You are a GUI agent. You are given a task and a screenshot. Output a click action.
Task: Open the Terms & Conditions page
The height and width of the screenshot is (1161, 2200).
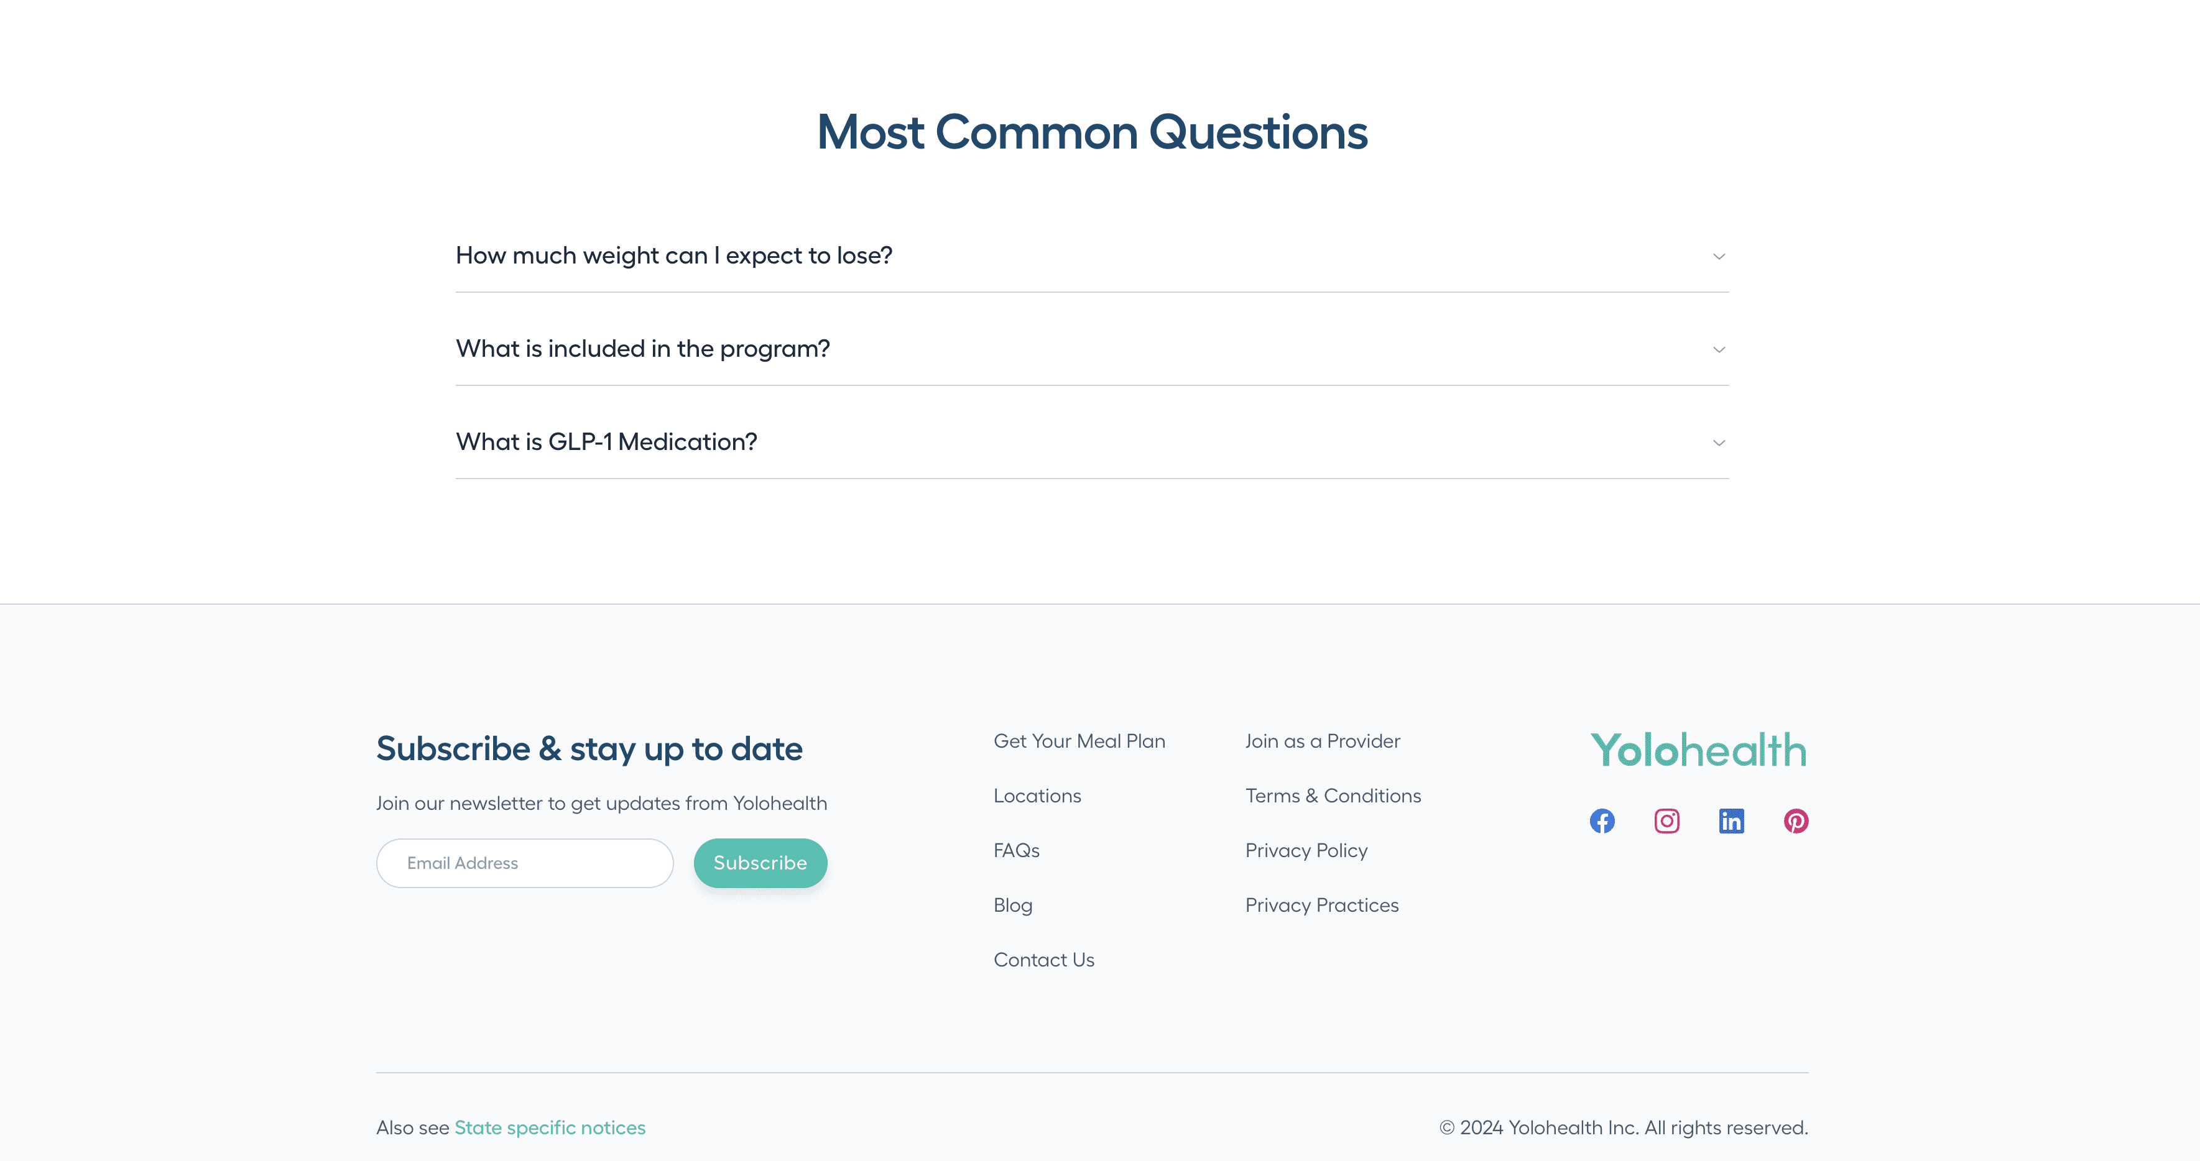pos(1333,796)
